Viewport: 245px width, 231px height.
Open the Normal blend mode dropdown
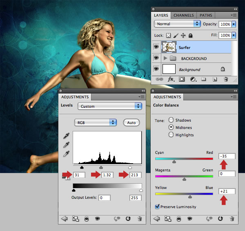(x=177, y=24)
